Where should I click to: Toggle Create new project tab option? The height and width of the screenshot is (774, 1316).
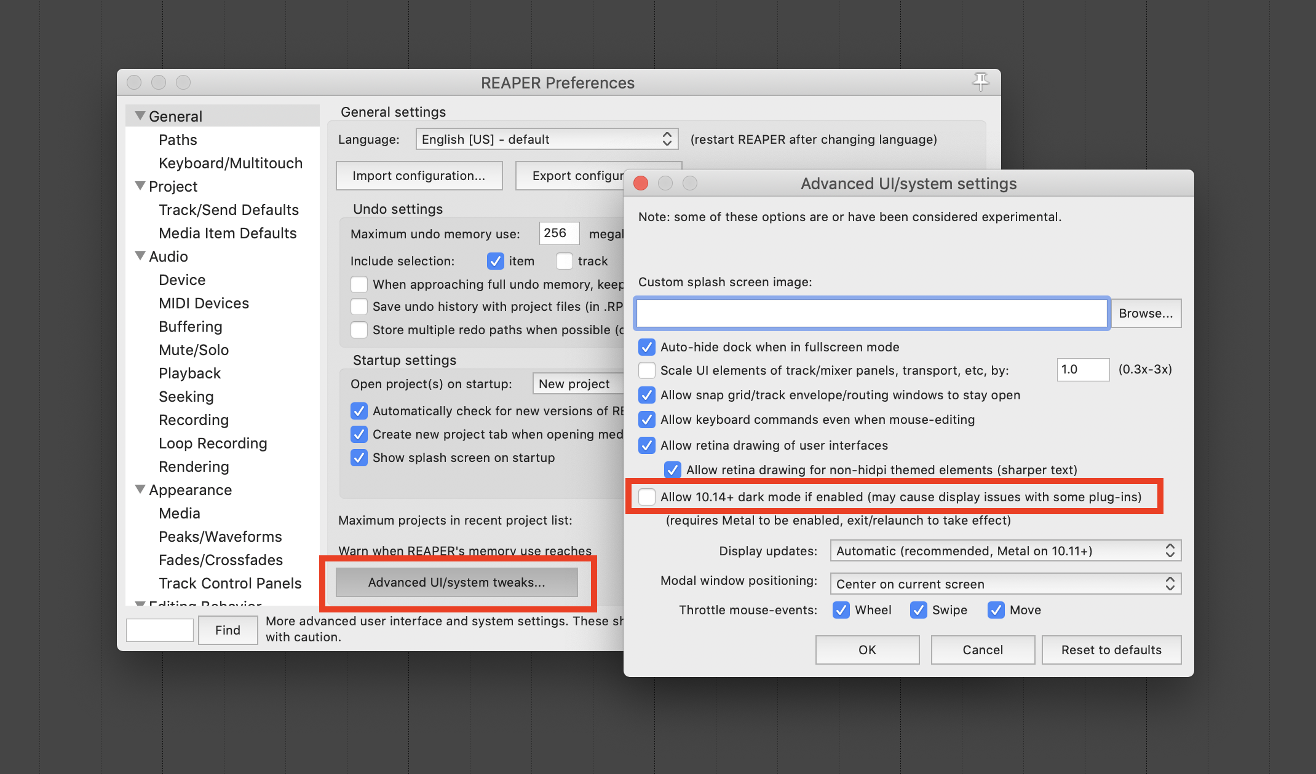[359, 434]
